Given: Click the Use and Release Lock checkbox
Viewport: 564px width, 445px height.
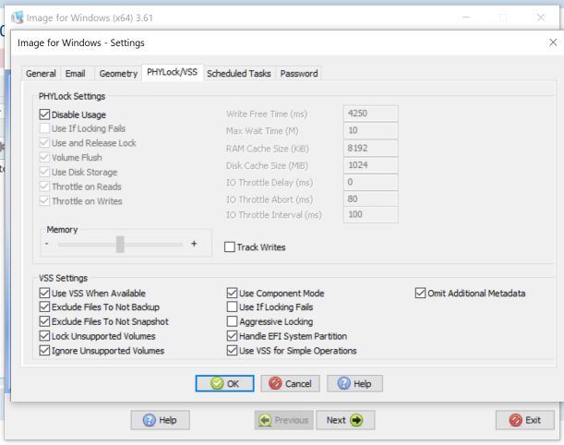Looking at the screenshot, I should 44,143.
